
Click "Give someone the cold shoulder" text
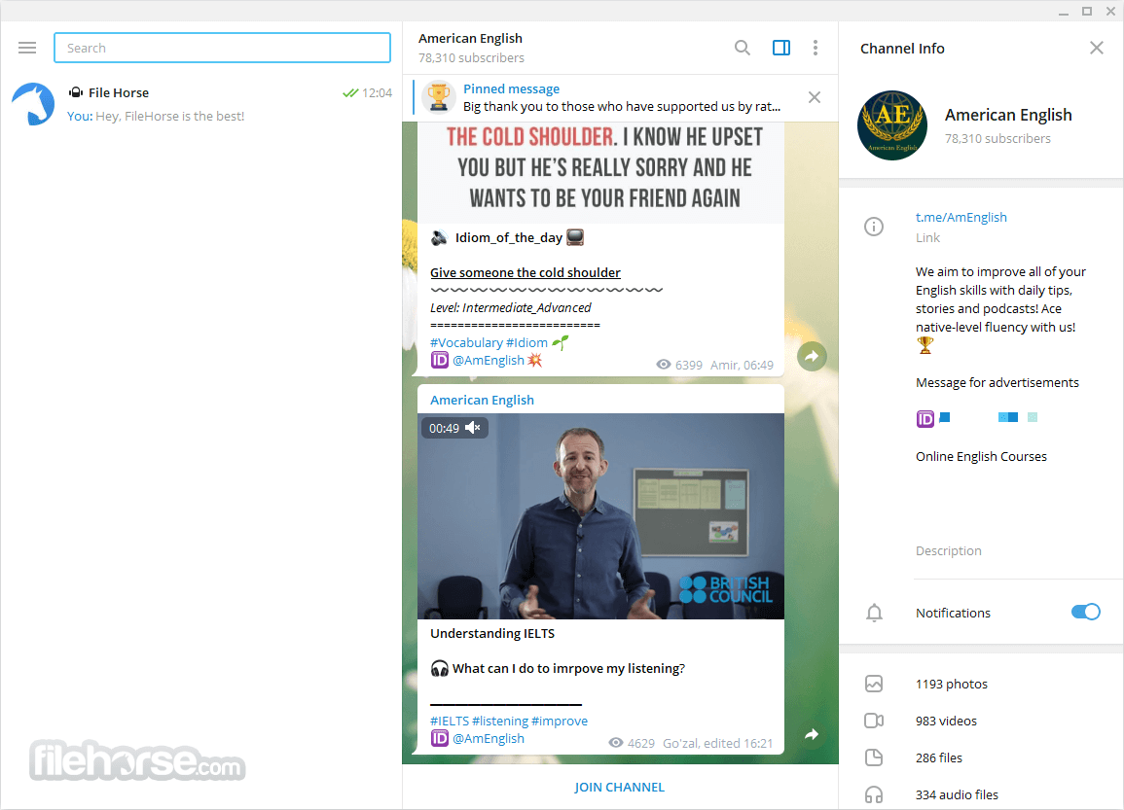click(x=526, y=273)
